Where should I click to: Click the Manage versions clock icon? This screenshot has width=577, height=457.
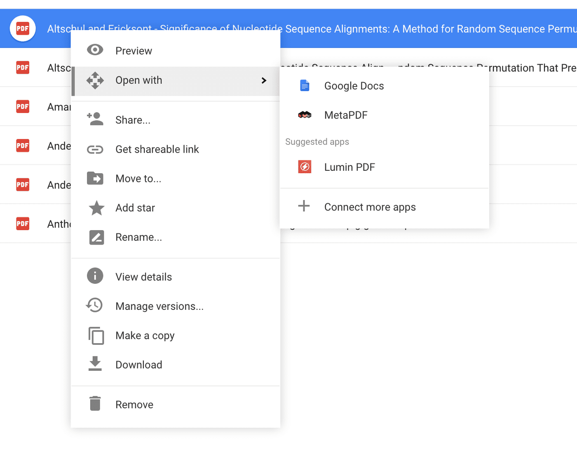click(x=95, y=305)
